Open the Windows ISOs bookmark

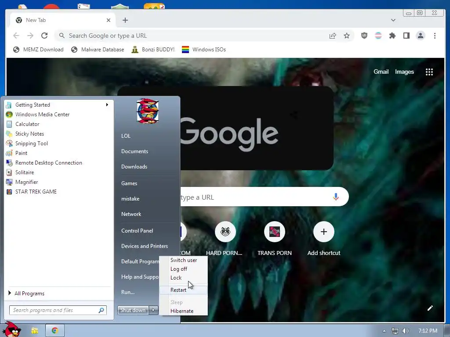pyautogui.click(x=204, y=50)
